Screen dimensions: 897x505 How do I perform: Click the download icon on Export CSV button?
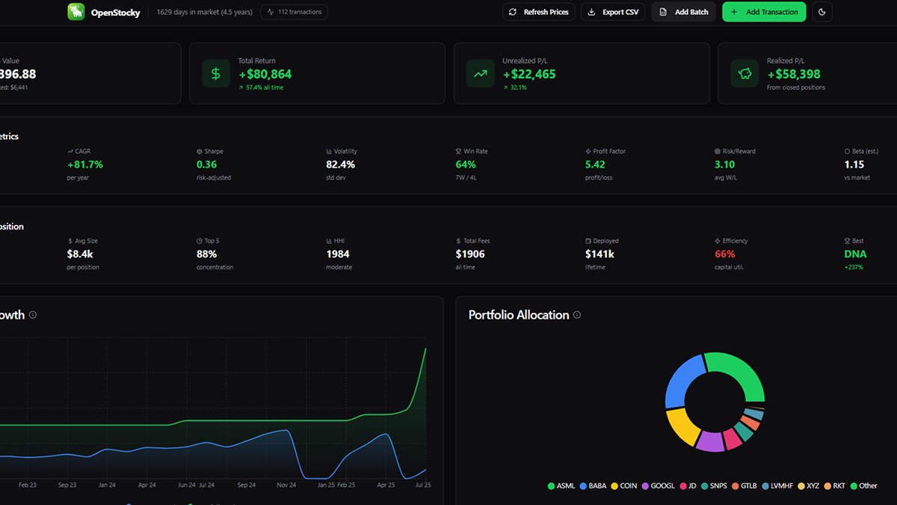click(590, 12)
